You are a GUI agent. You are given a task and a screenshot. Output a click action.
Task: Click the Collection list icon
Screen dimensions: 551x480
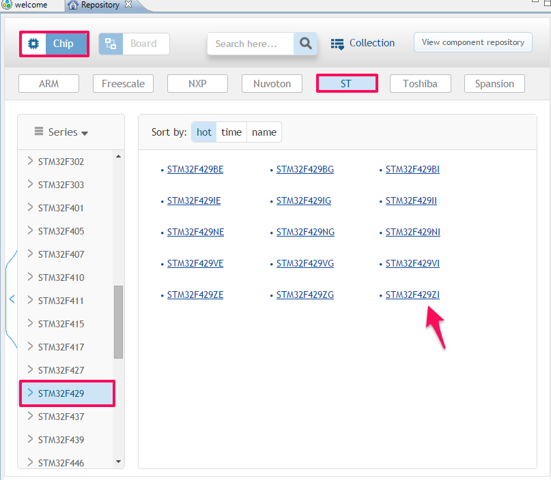click(337, 44)
